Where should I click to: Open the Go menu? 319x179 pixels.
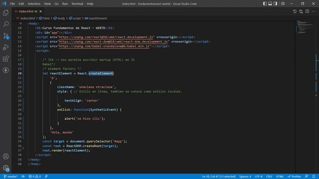[56, 3]
